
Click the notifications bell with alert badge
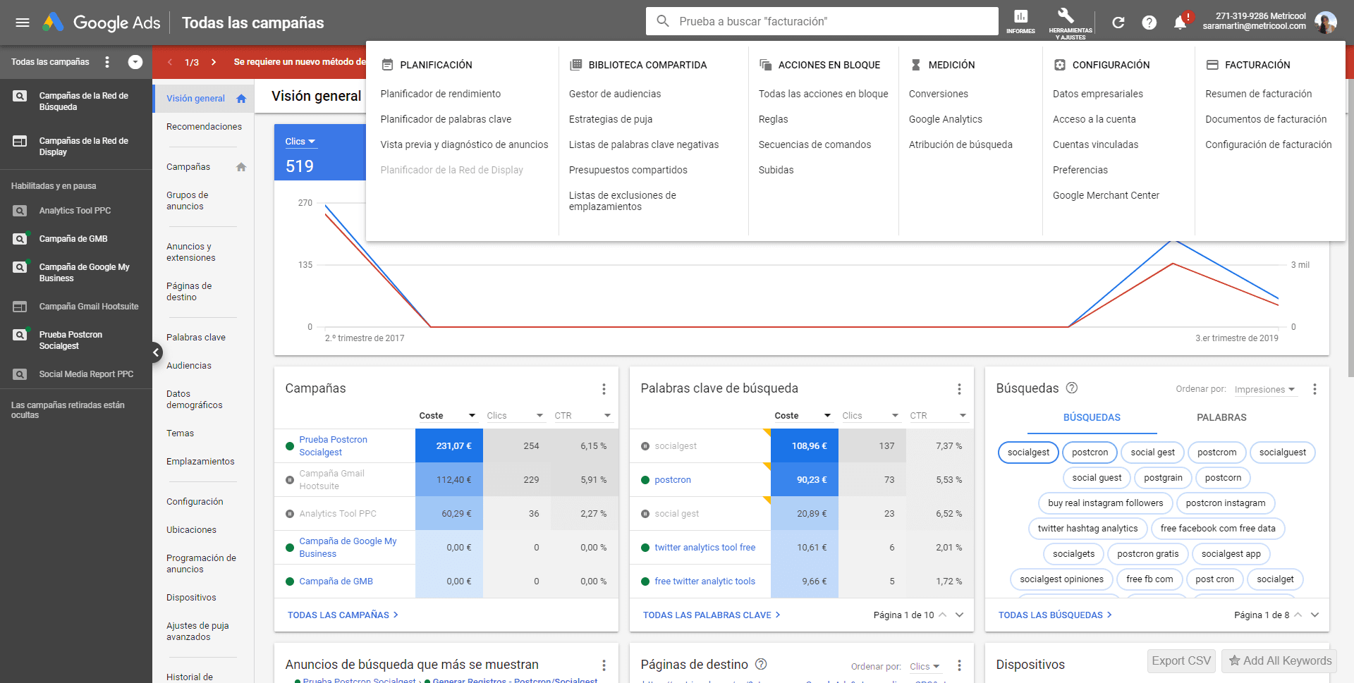(1178, 22)
